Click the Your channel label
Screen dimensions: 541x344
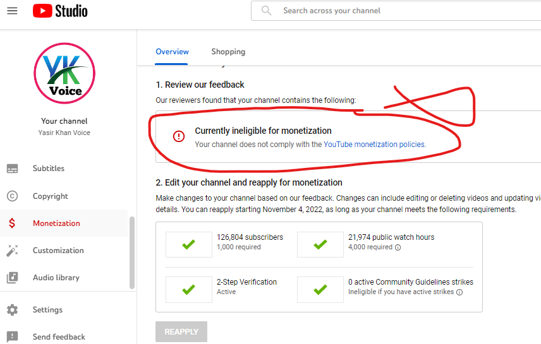(64, 121)
